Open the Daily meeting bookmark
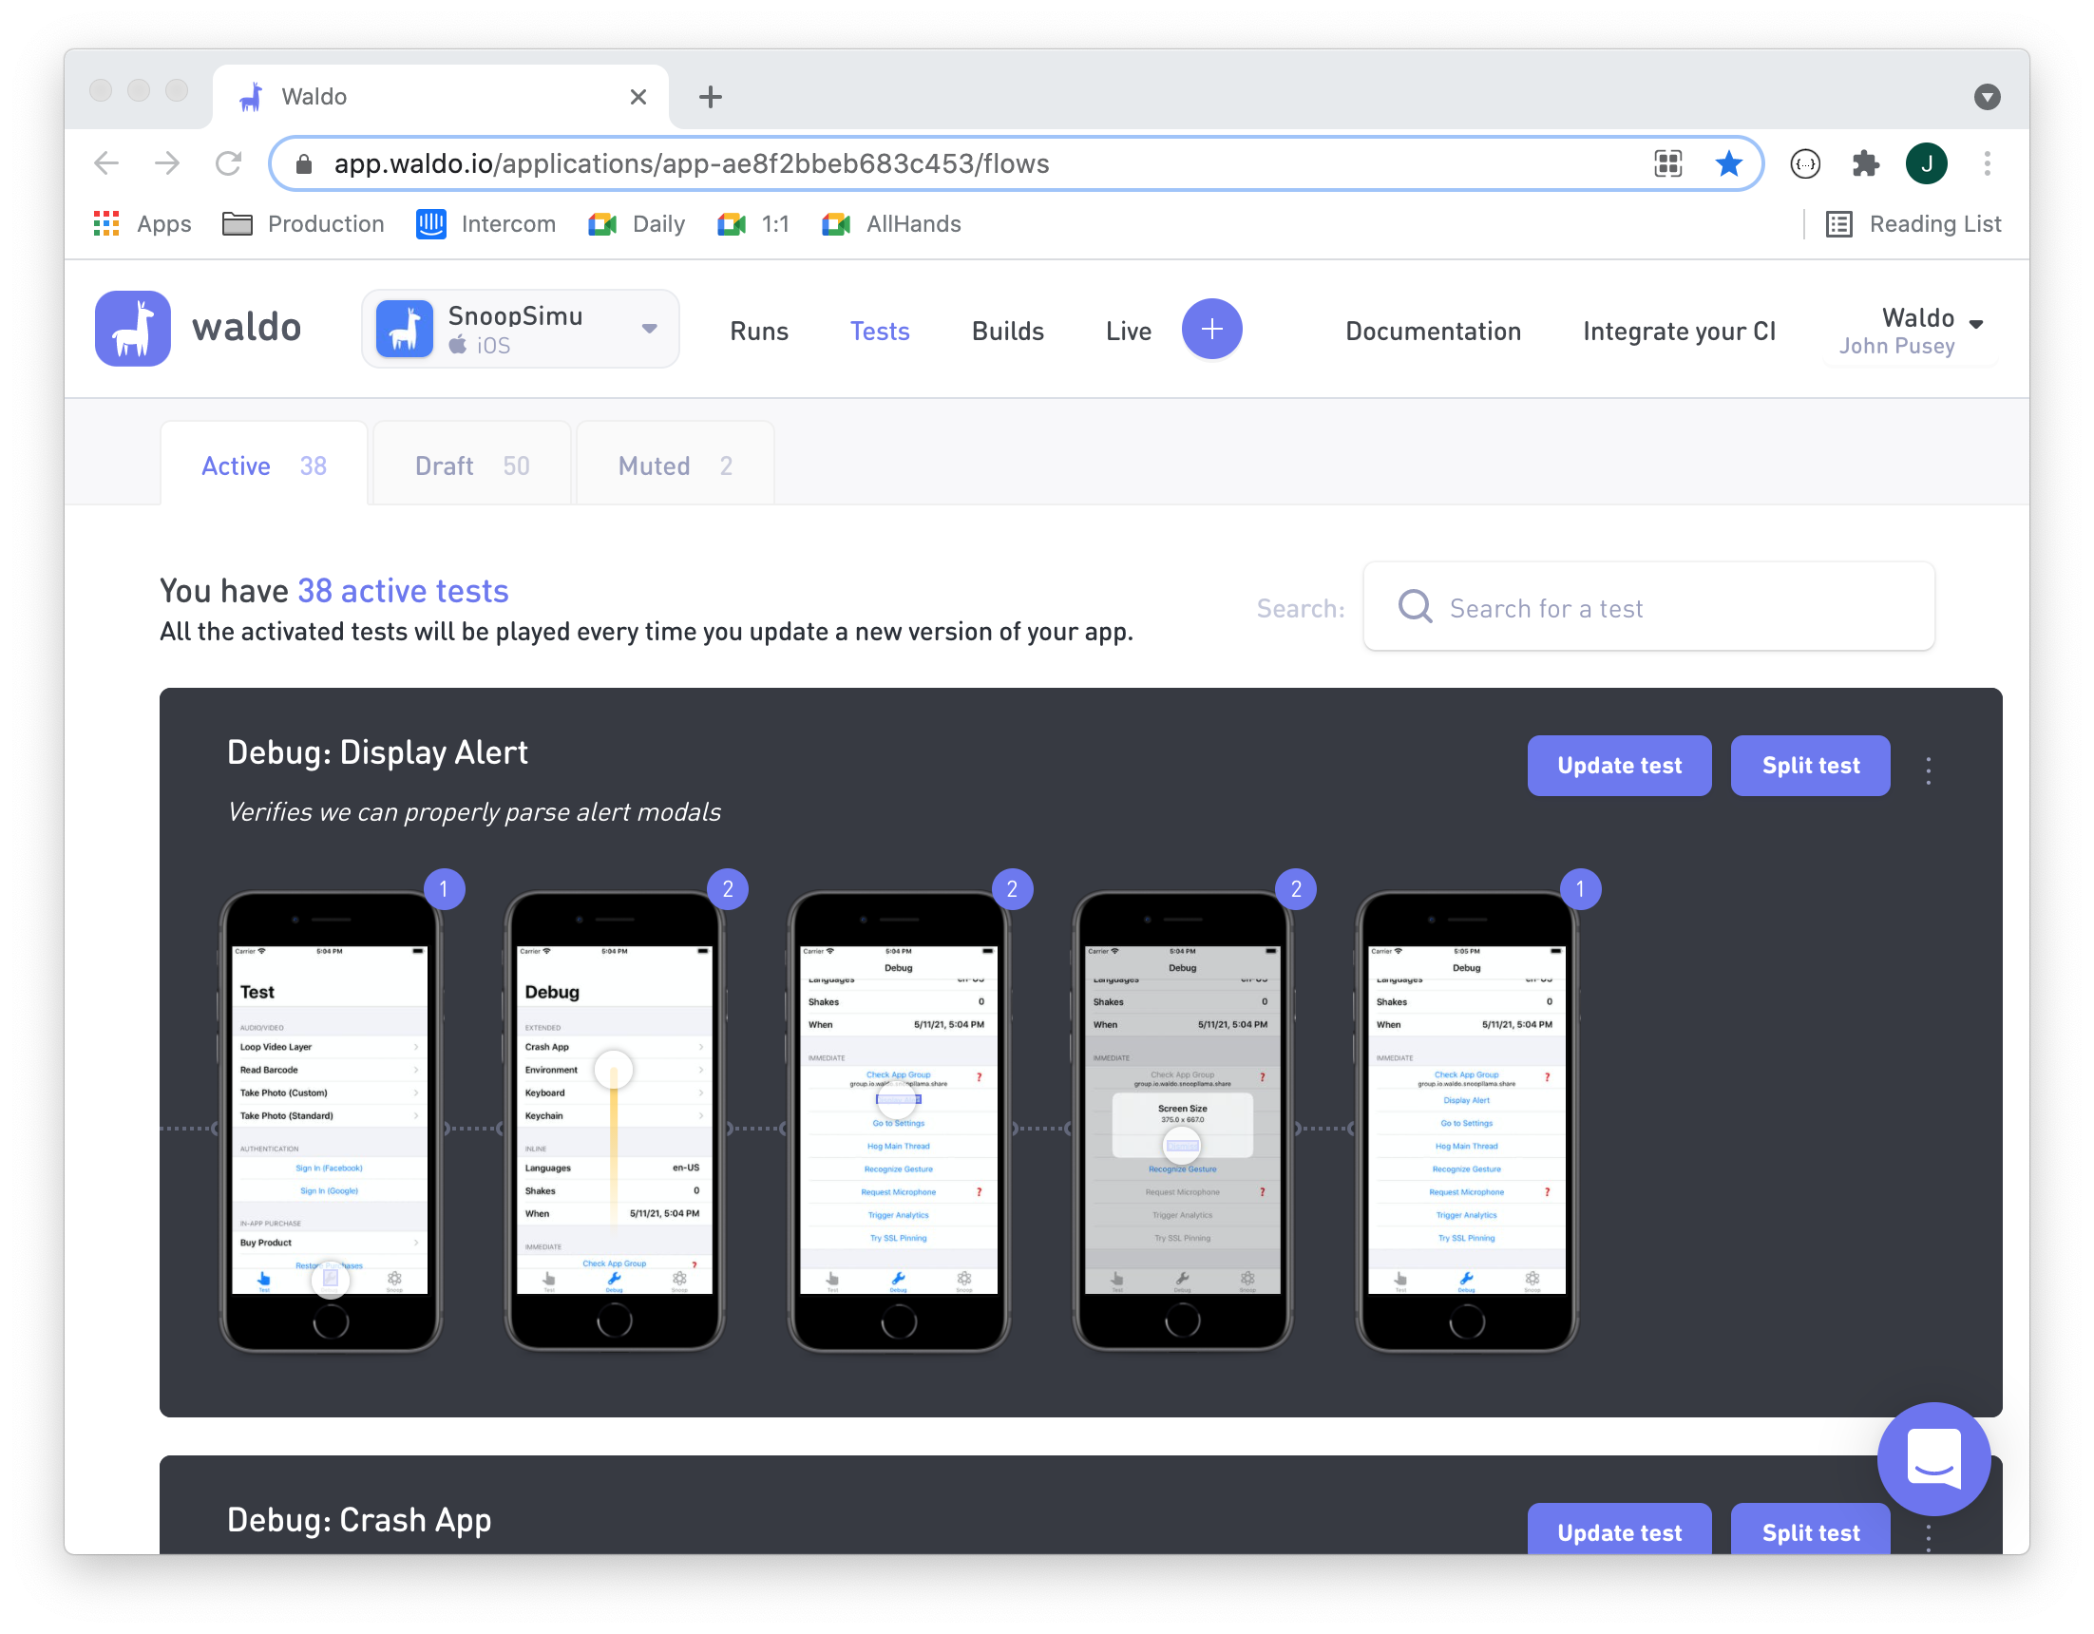This screenshot has width=2094, height=1634. pos(637,223)
